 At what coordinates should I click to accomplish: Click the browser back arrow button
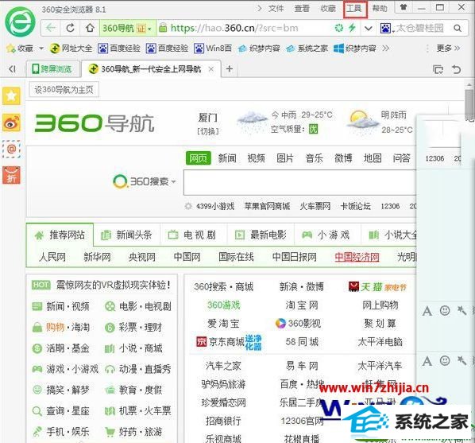click(51, 28)
